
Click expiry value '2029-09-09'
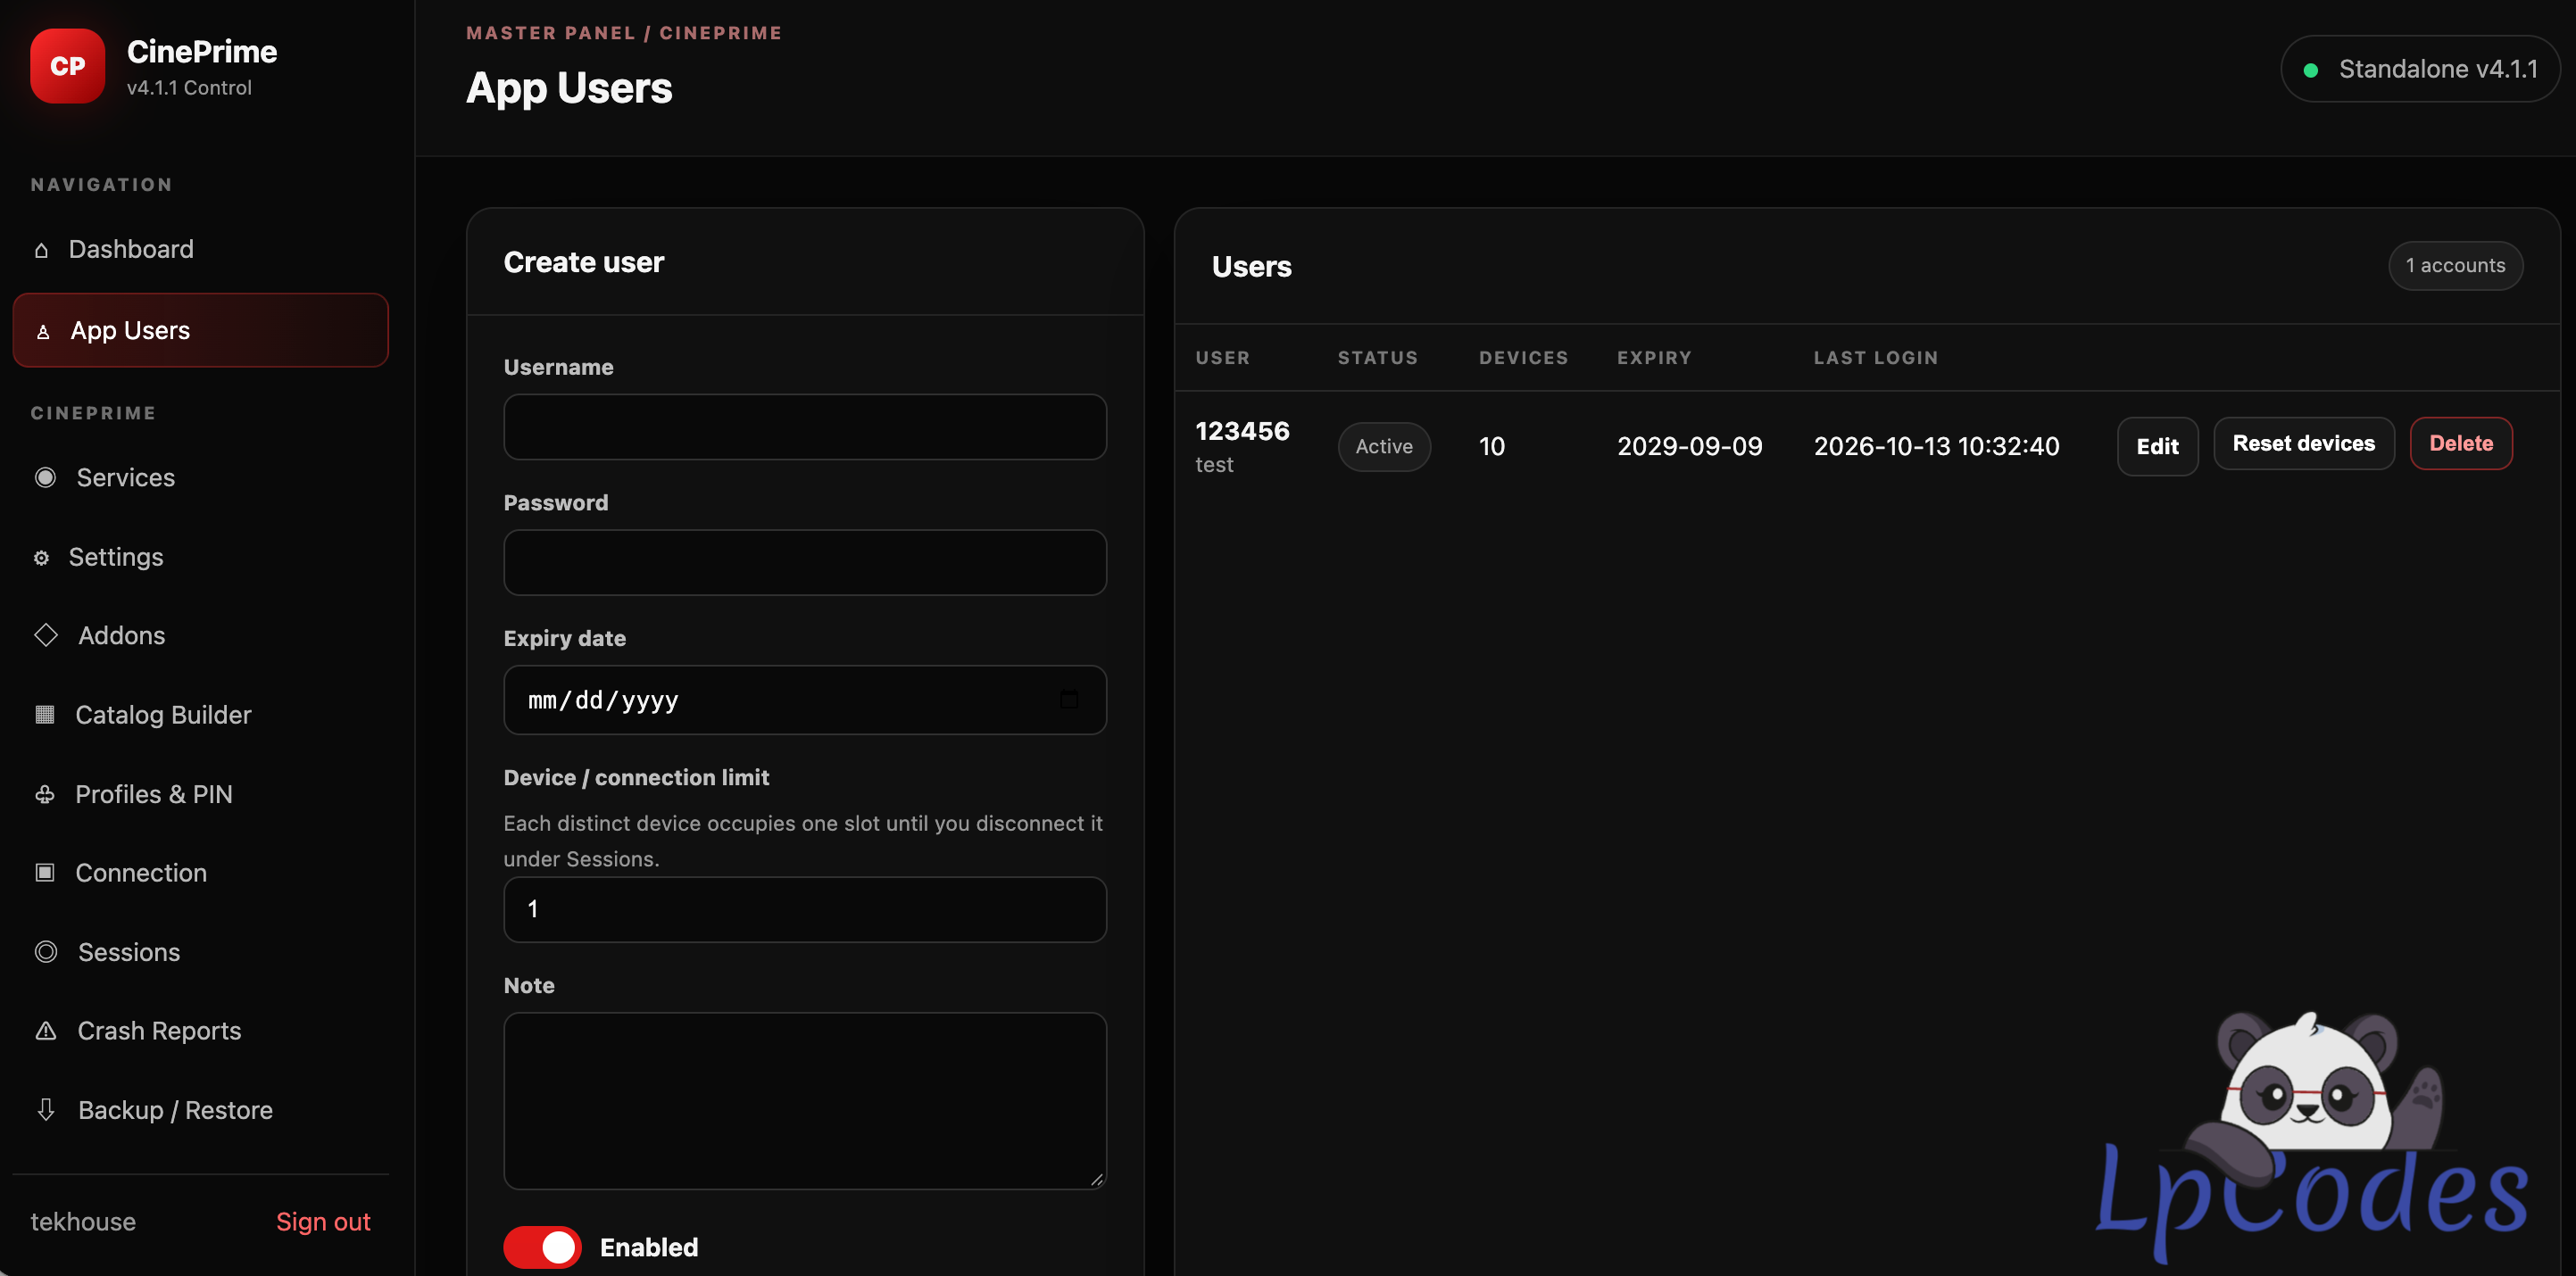(1689, 446)
